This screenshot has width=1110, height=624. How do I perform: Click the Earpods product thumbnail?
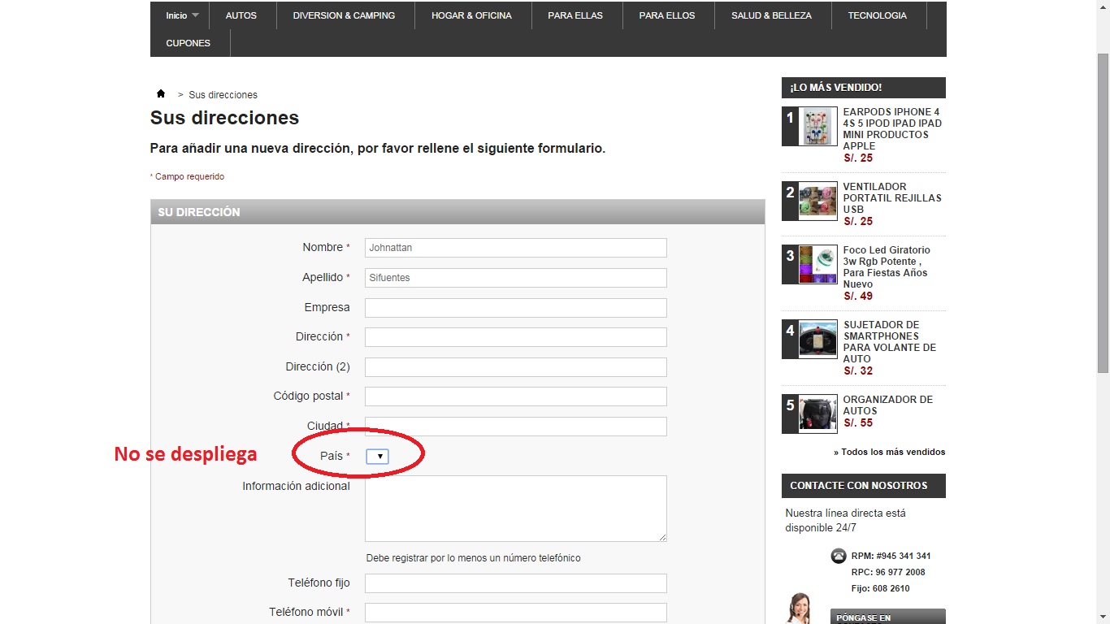[817, 127]
